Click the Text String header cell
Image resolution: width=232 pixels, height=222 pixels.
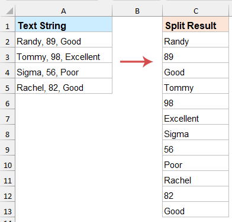pos(64,24)
